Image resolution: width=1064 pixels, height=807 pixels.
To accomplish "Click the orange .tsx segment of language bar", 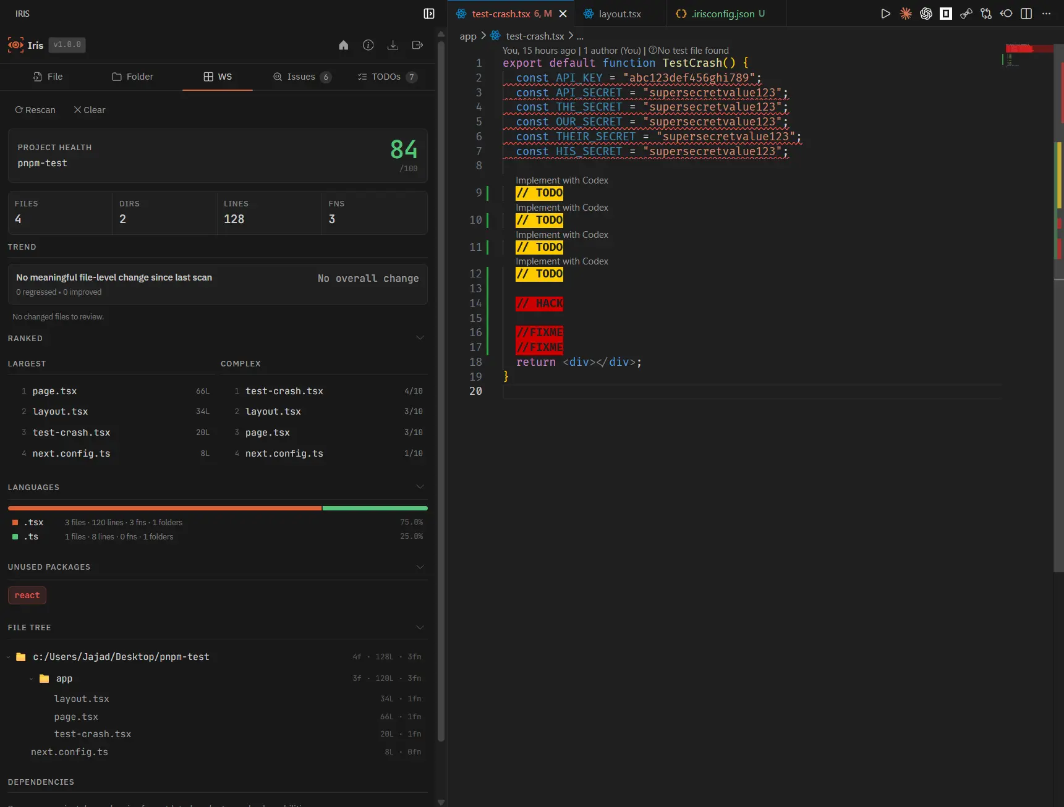I will [165, 508].
